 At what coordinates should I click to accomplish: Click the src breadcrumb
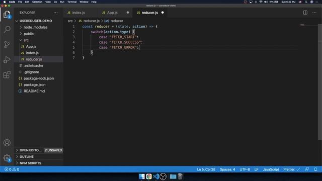coord(70,21)
